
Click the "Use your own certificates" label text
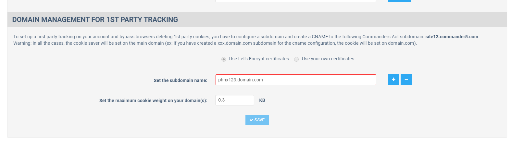(328, 59)
